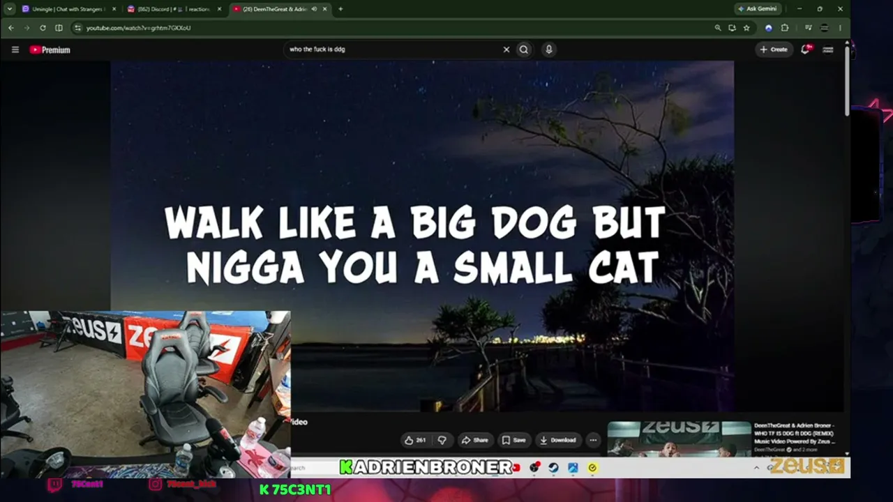
Task: Open the YouTube Create menu
Action: coord(774,50)
